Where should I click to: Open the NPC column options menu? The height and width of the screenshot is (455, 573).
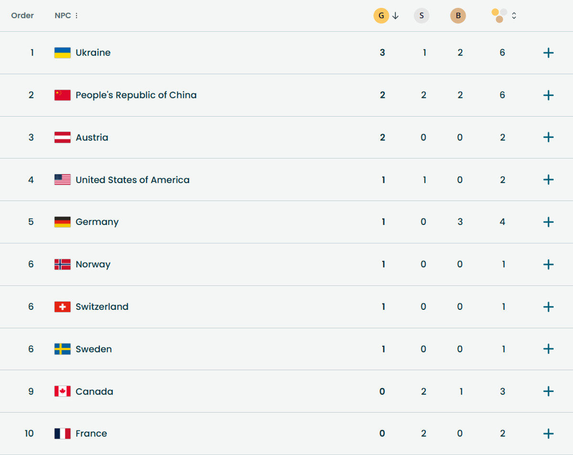[76, 16]
